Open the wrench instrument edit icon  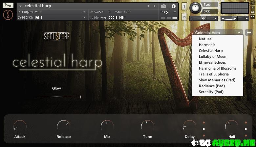8,5
